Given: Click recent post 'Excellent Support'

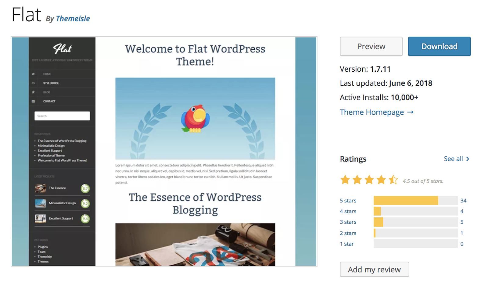Looking at the screenshot, I should (x=50, y=151).
